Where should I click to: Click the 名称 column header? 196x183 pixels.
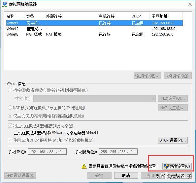click(15, 16)
